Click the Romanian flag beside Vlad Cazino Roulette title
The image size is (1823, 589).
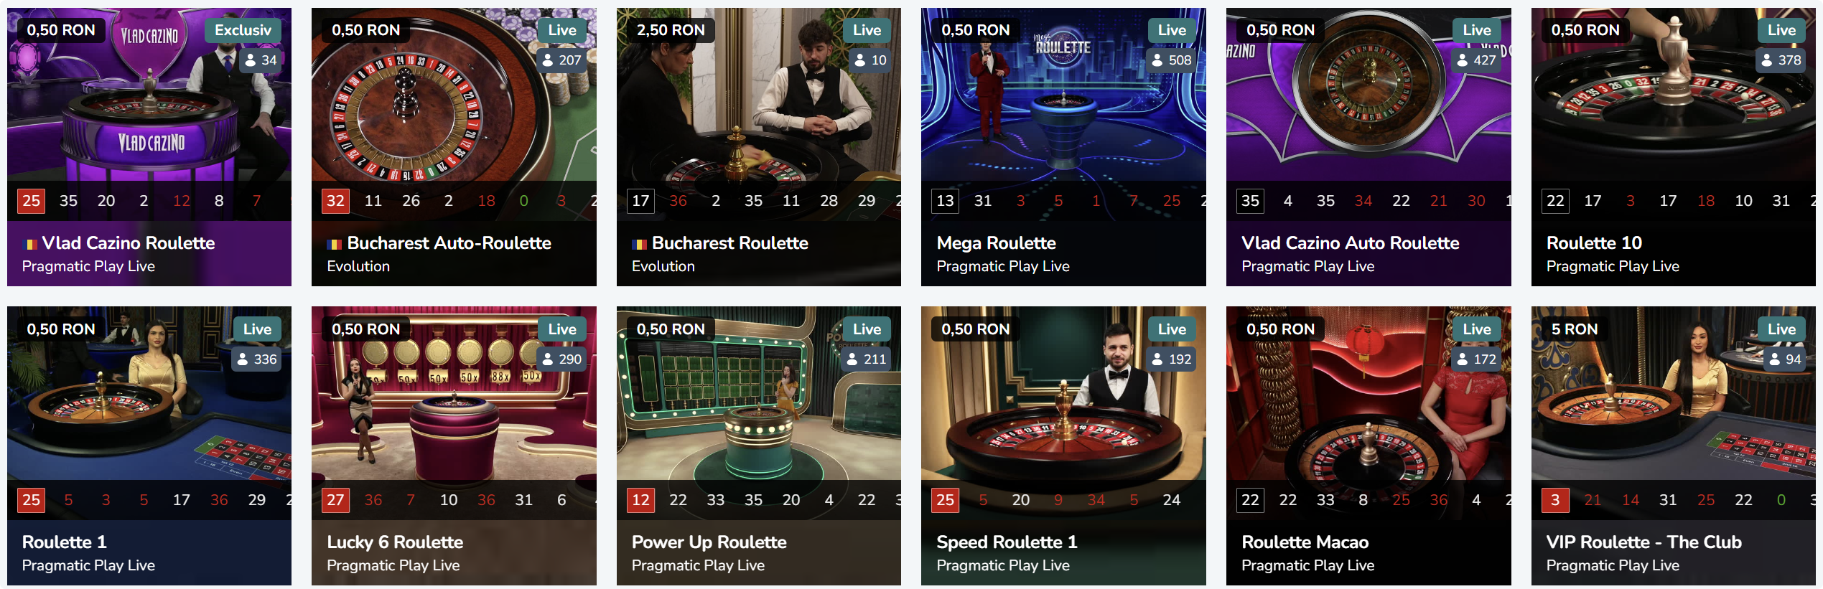click(x=29, y=244)
